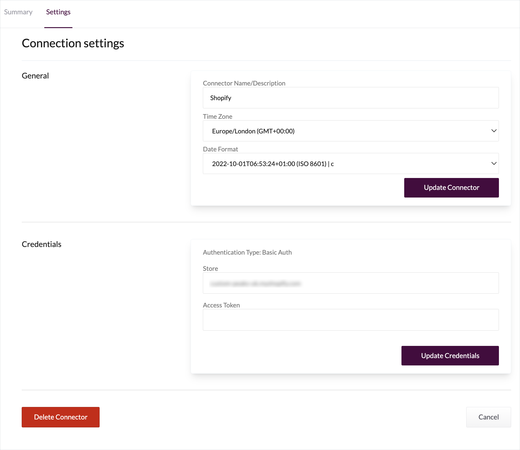Click the Connection settings heading
The image size is (520, 450).
click(73, 43)
